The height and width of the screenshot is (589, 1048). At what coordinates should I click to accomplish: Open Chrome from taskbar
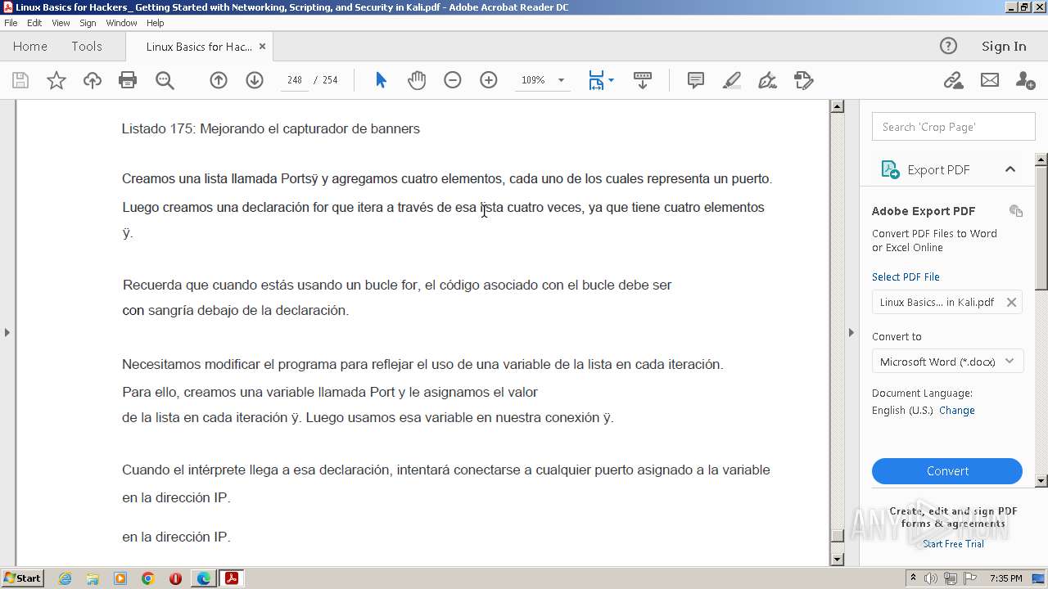pos(148,578)
